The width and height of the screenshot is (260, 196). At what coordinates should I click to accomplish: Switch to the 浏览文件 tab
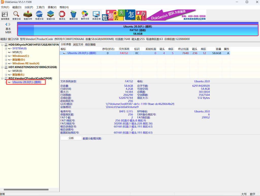(78, 45)
